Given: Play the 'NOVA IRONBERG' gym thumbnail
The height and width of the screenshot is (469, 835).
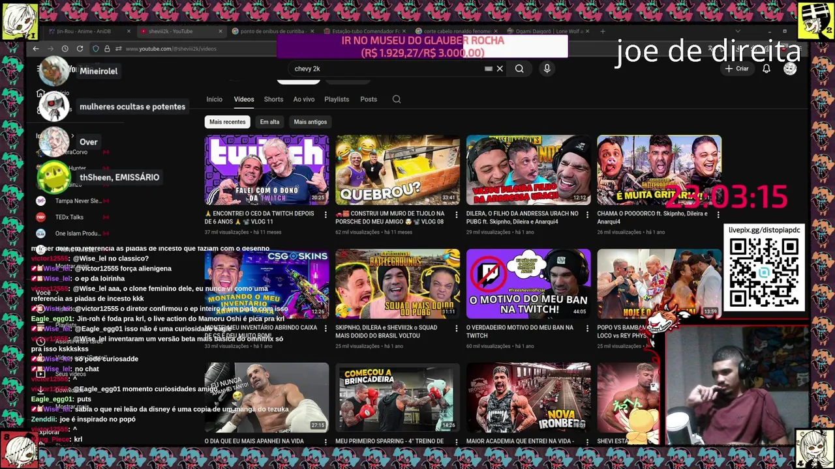Looking at the screenshot, I should point(528,398).
